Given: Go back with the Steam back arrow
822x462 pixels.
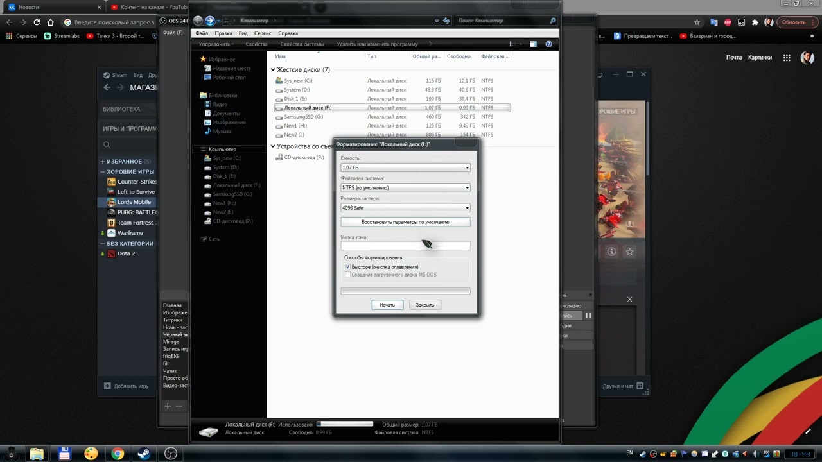Looking at the screenshot, I should (107, 87).
